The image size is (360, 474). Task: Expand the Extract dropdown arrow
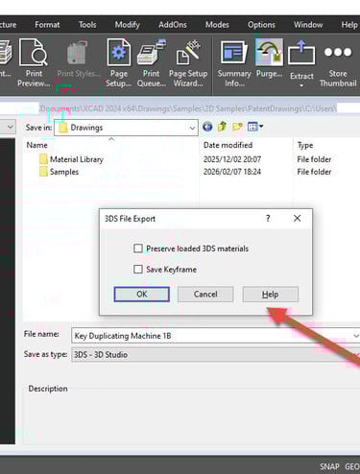click(x=301, y=85)
